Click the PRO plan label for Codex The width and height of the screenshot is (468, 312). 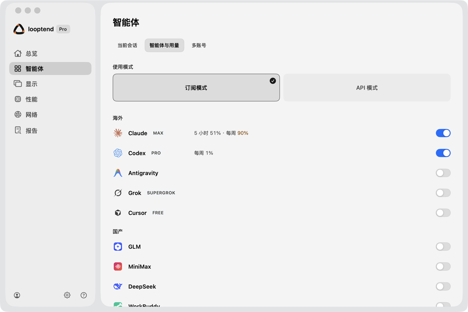[x=156, y=153]
